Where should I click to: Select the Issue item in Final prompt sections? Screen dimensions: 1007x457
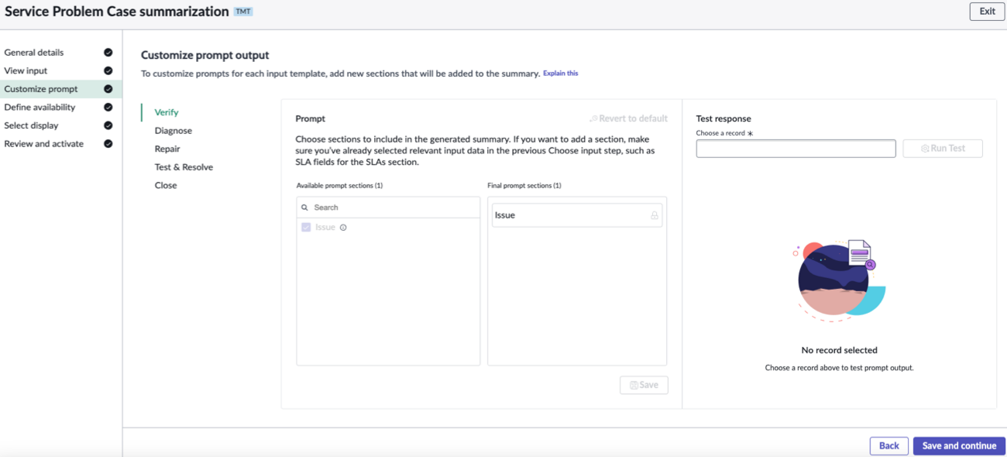point(577,215)
